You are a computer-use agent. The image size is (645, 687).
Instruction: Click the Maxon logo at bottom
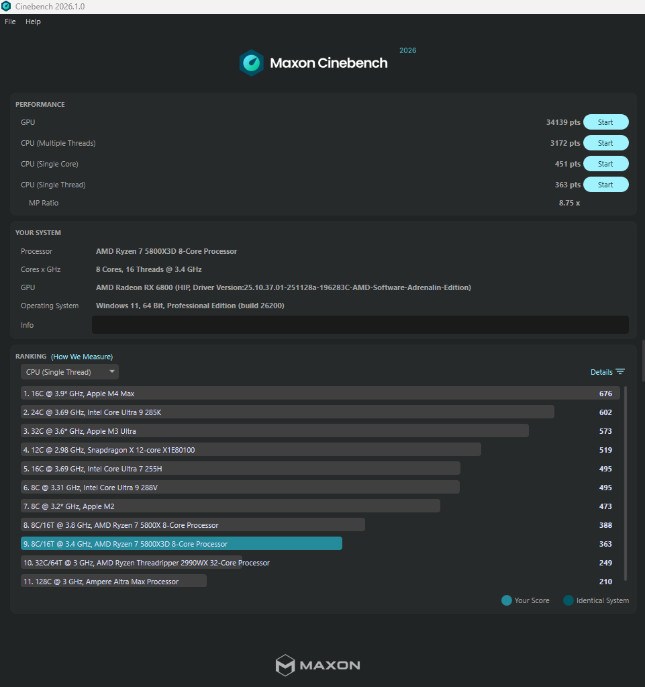click(318, 665)
